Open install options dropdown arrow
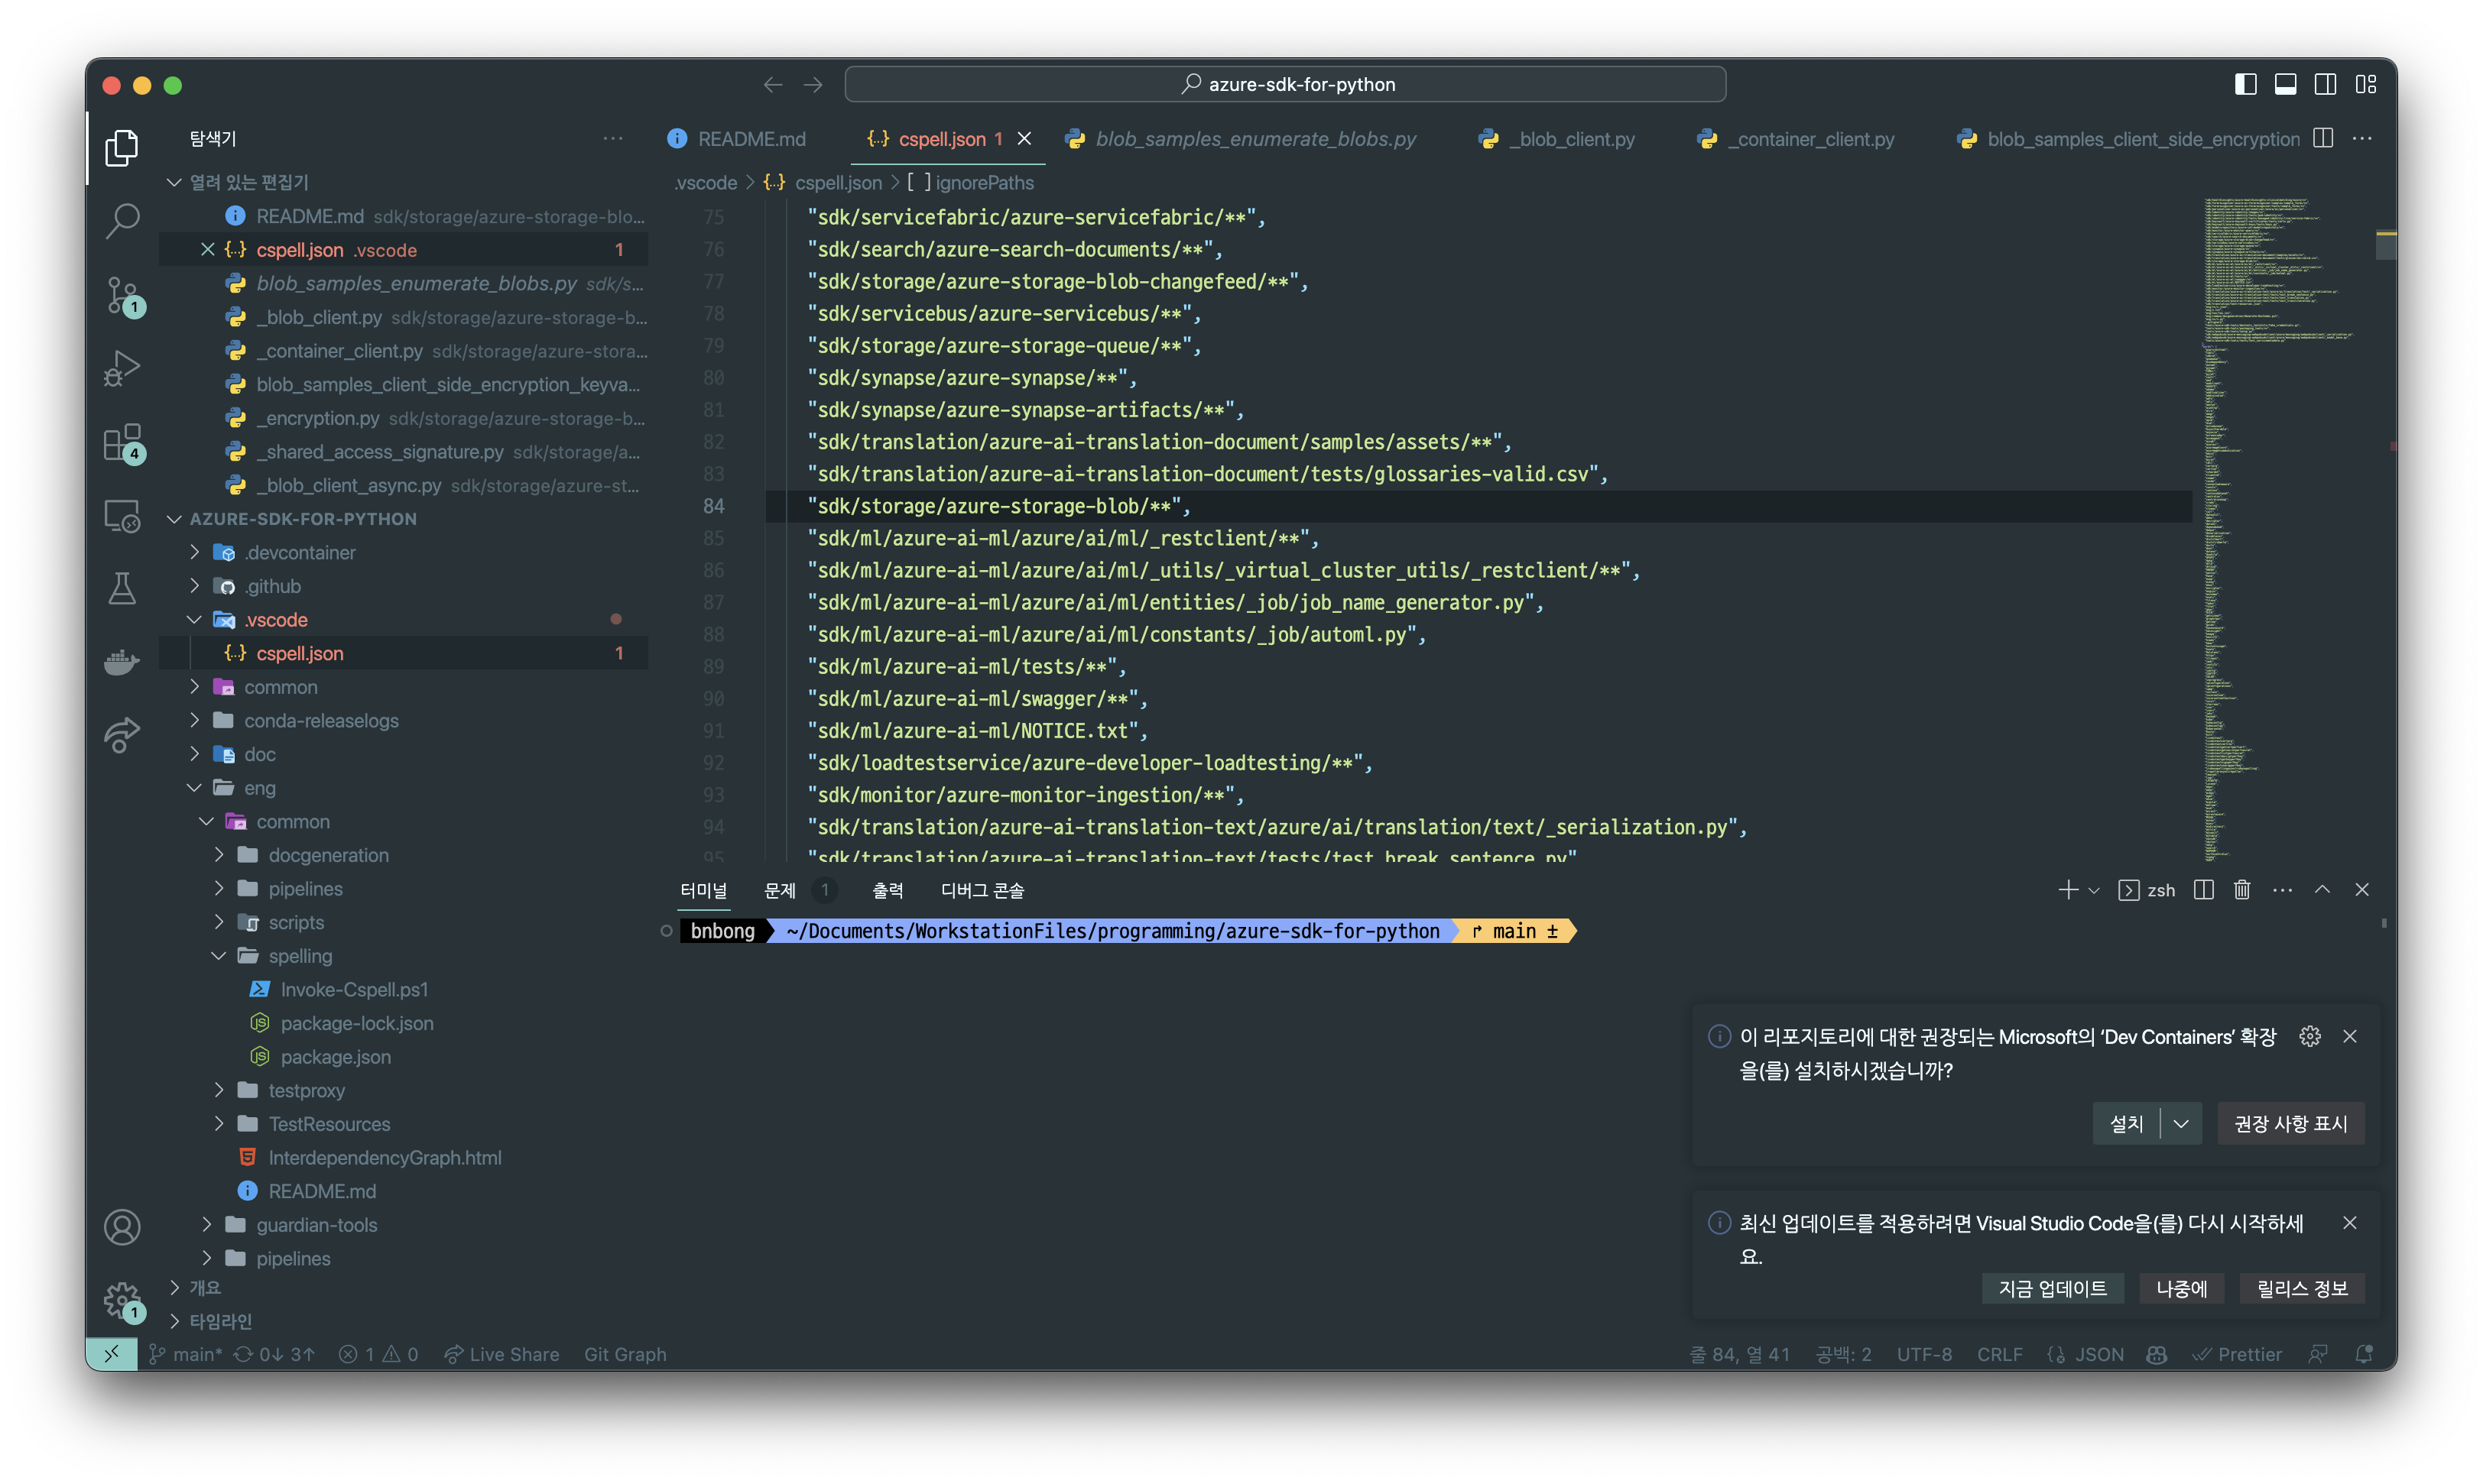This screenshot has height=1484, width=2483. pyautogui.click(x=2181, y=1124)
